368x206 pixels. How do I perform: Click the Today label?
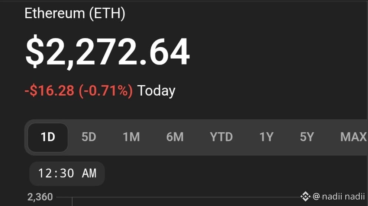click(x=156, y=91)
